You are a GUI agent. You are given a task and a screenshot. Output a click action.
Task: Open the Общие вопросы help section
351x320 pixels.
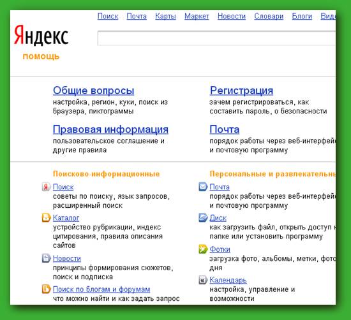click(94, 91)
